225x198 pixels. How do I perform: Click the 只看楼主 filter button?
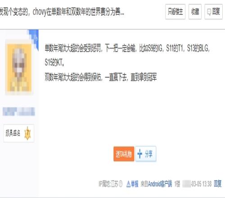point(175,12)
